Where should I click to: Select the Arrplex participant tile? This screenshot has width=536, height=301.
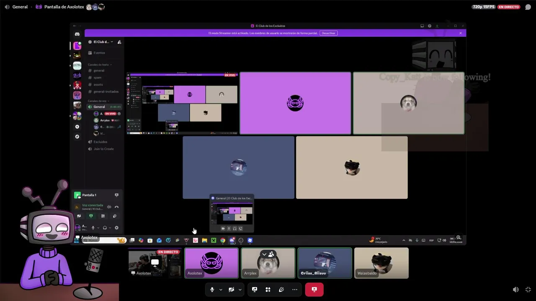(x=268, y=263)
